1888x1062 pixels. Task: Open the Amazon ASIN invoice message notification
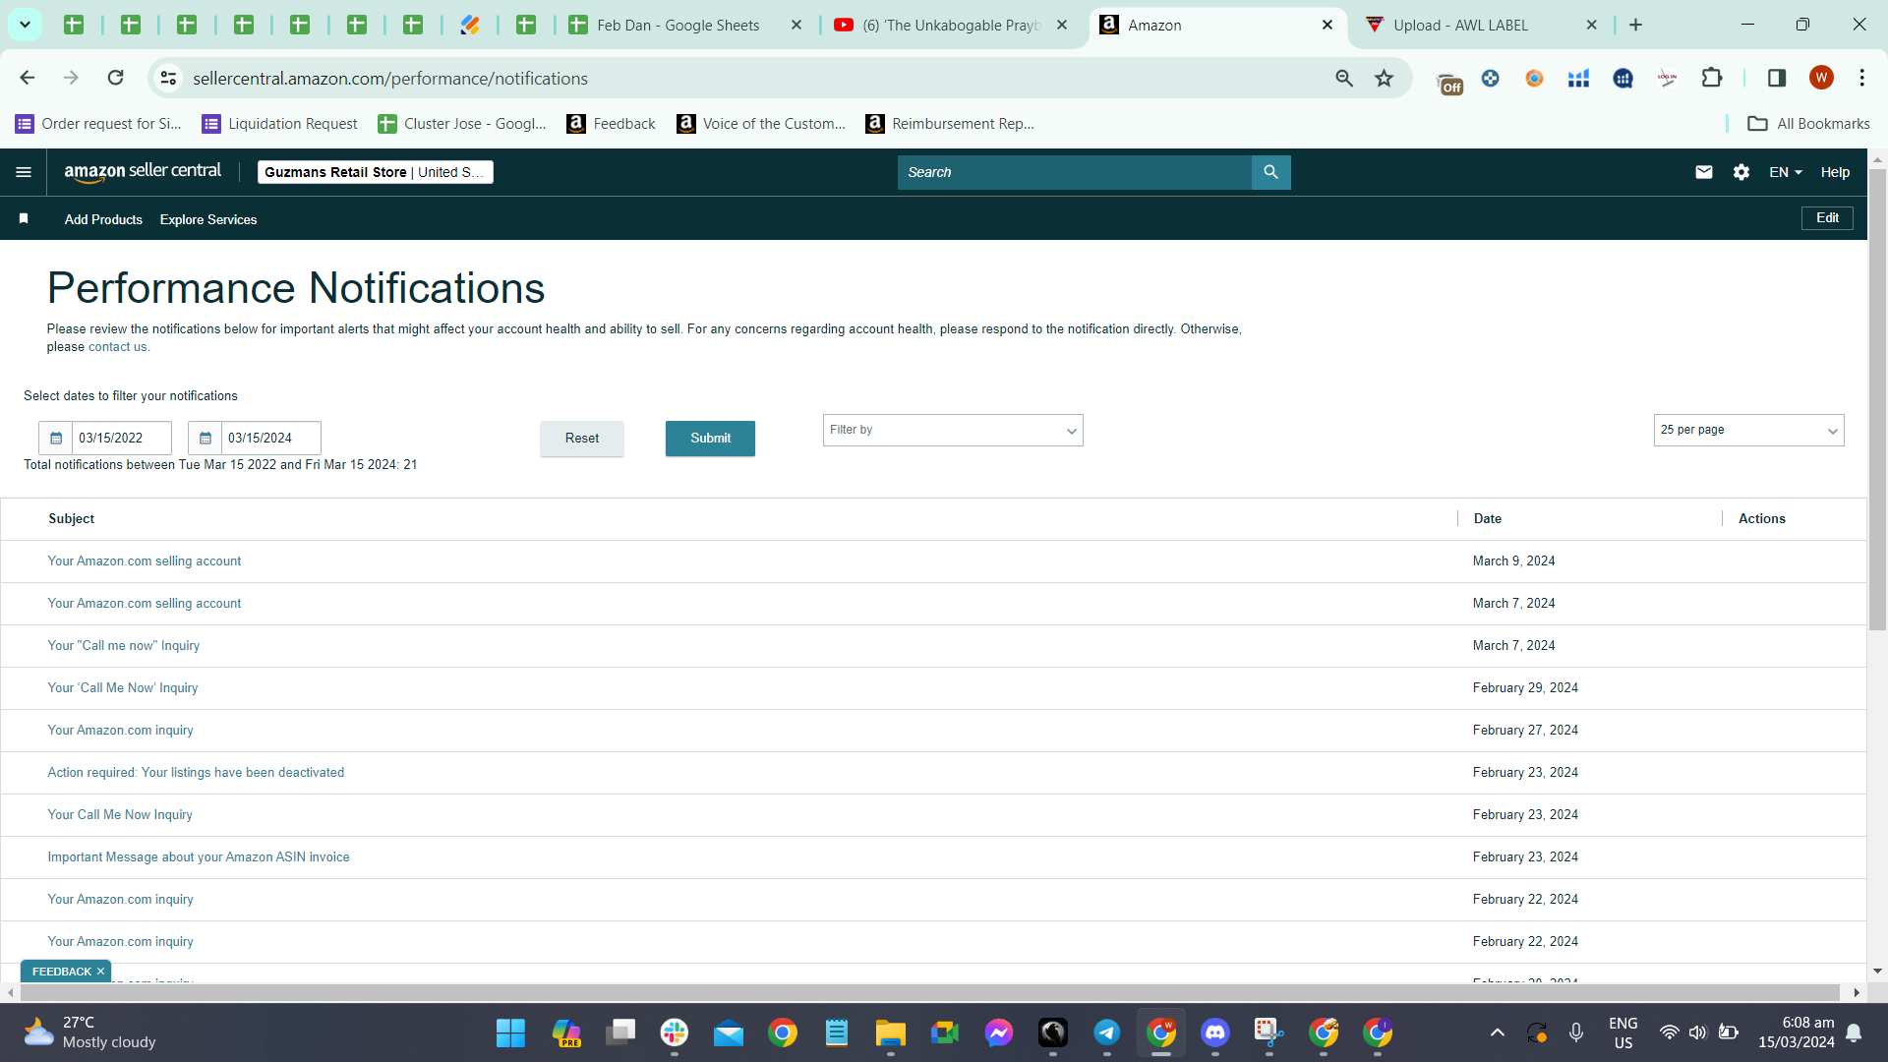[199, 857]
